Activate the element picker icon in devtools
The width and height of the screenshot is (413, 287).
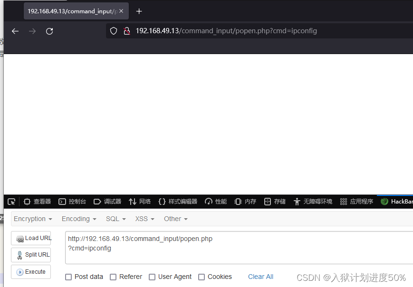point(11,202)
